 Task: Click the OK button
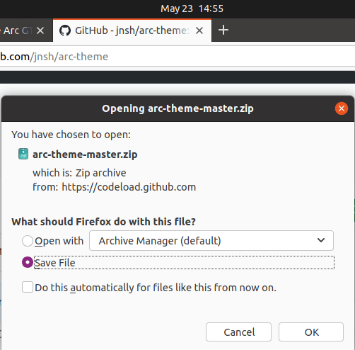coord(311,332)
